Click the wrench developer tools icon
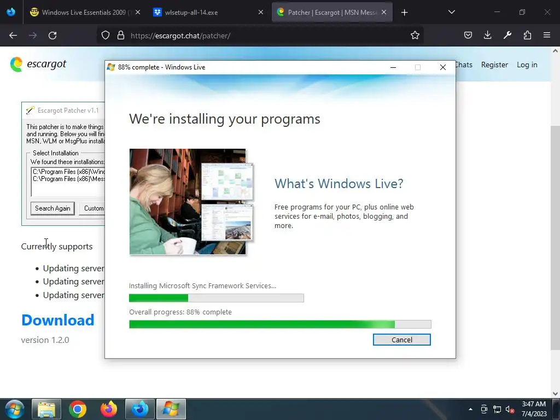The width and height of the screenshot is (560, 420). (507, 35)
